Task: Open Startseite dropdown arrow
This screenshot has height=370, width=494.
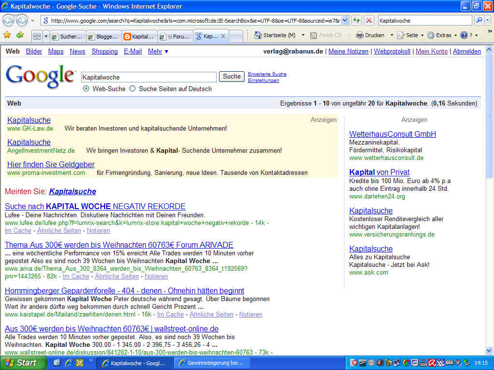Action: pos(303,35)
